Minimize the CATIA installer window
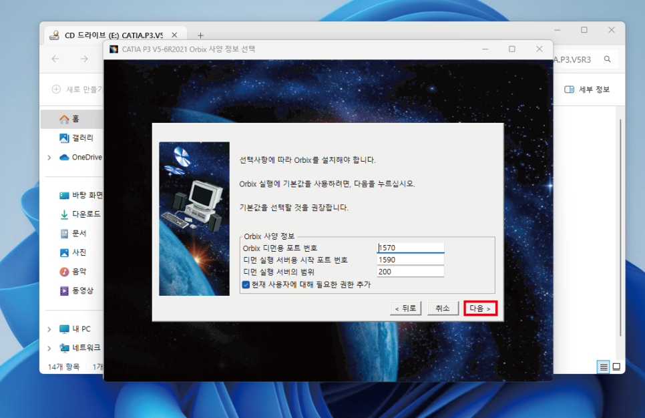Screen dimensions: 645x418 (x=485, y=49)
